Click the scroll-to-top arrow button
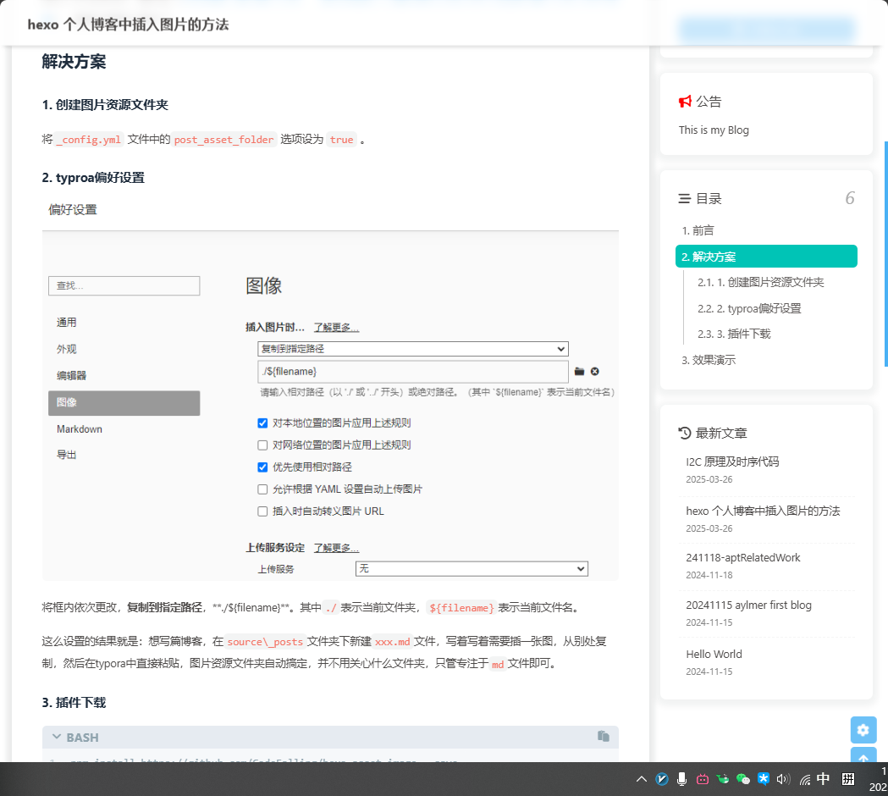Screen dimensions: 888x796 [x=863, y=758]
